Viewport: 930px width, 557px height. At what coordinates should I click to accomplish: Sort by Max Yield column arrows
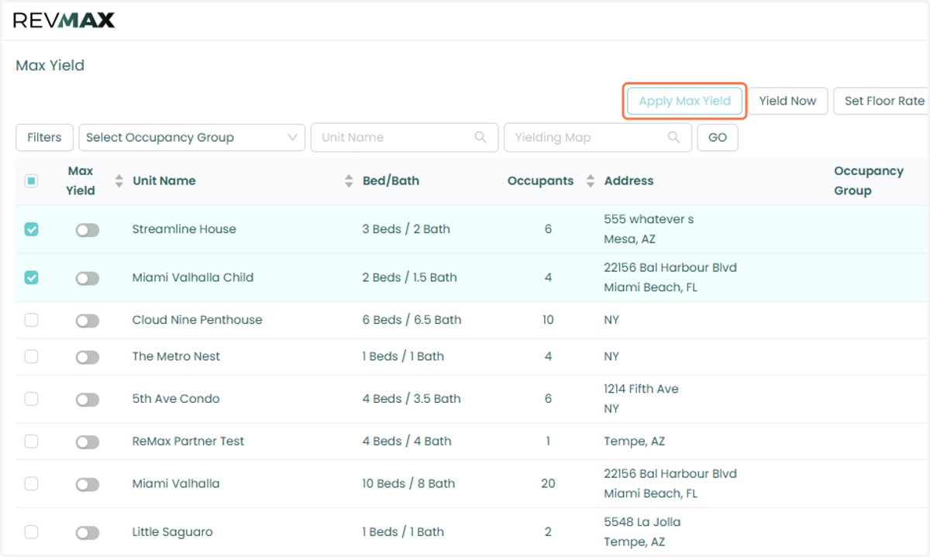119,181
